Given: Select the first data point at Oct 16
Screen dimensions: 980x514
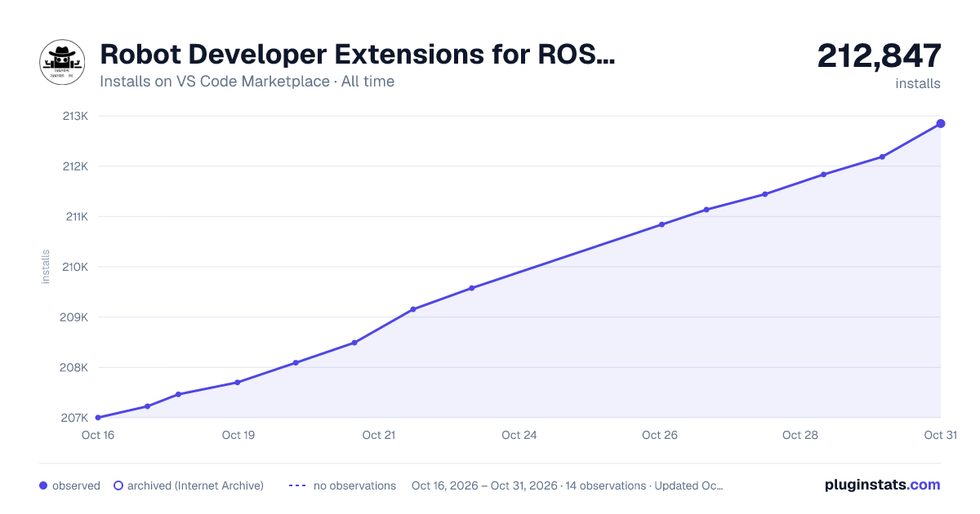Looking at the screenshot, I should [98, 418].
